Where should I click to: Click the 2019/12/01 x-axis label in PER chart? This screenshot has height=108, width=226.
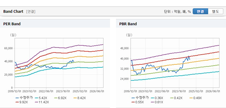click(15, 91)
